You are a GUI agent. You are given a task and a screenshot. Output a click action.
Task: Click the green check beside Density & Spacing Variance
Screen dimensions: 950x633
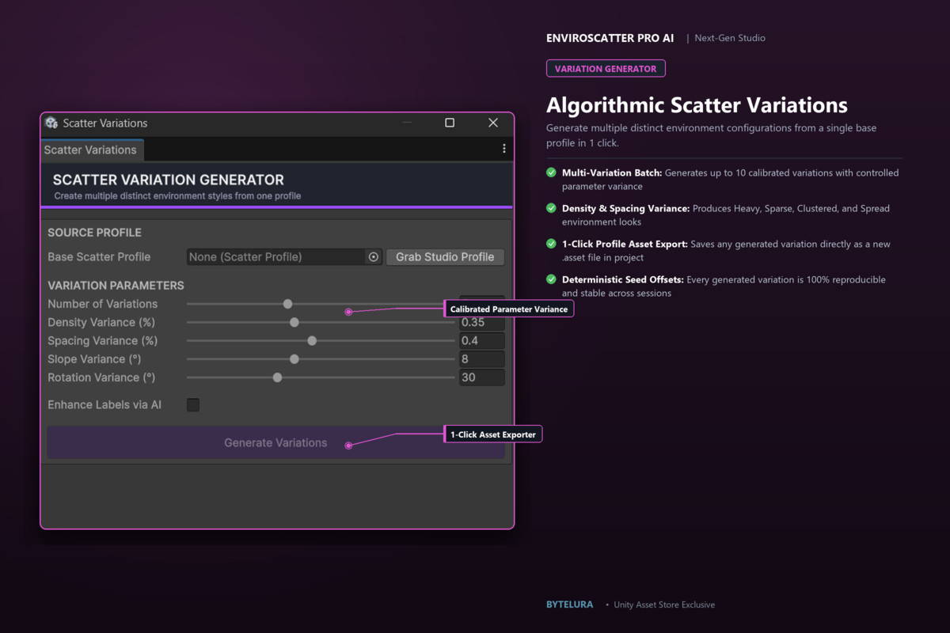(552, 208)
